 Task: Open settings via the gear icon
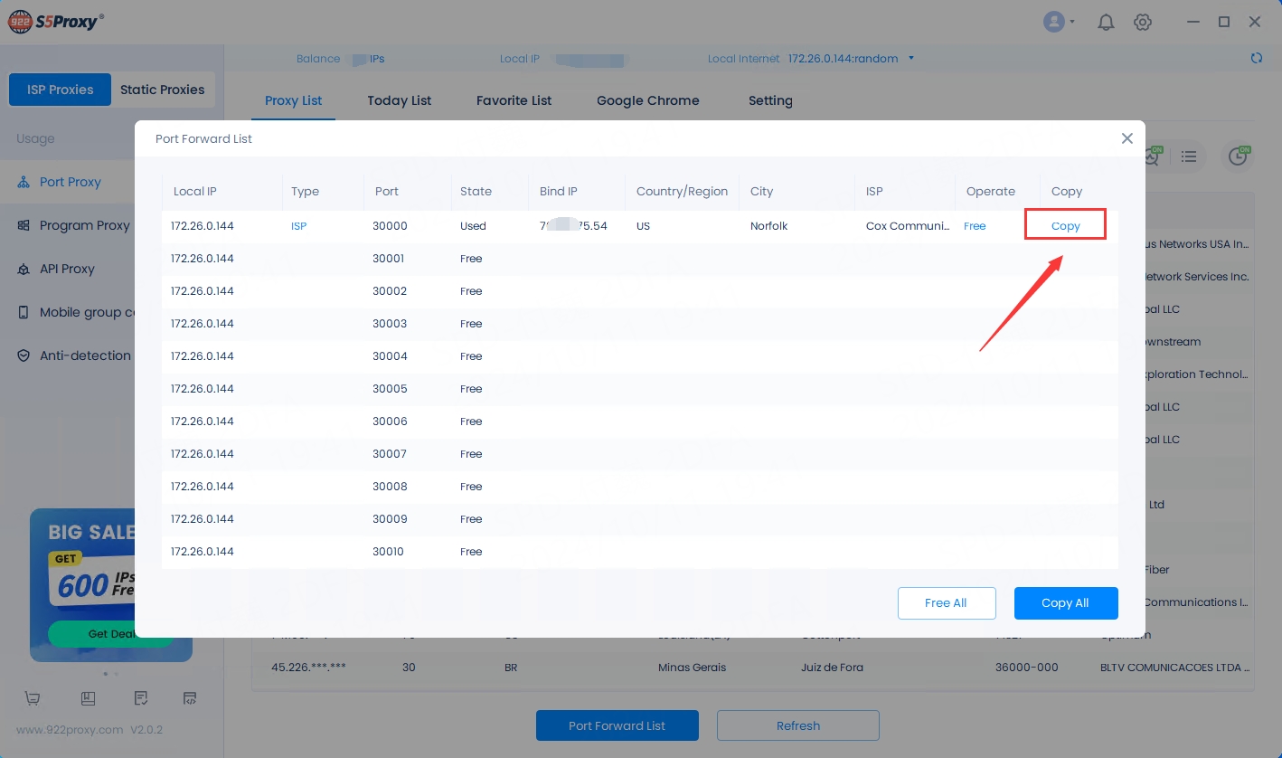pyautogui.click(x=1143, y=23)
